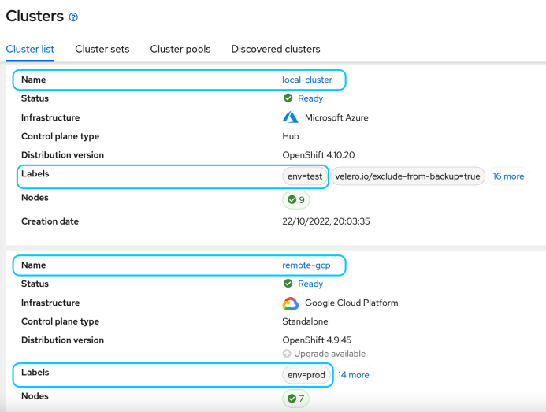Screen dimensions: 546x412
Task: Click the Upgrade available arrow icon
Action: tap(287, 354)
